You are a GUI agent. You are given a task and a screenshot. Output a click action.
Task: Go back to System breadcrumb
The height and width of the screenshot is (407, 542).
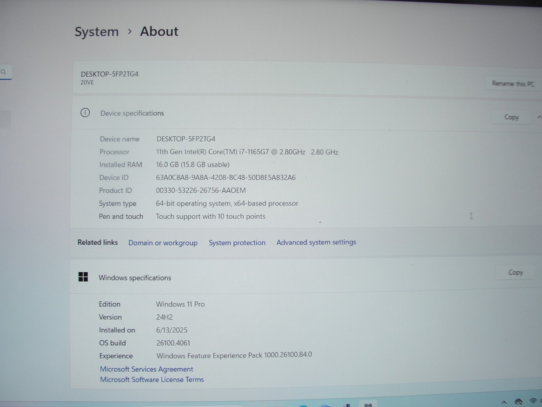(x=97, y=32)
